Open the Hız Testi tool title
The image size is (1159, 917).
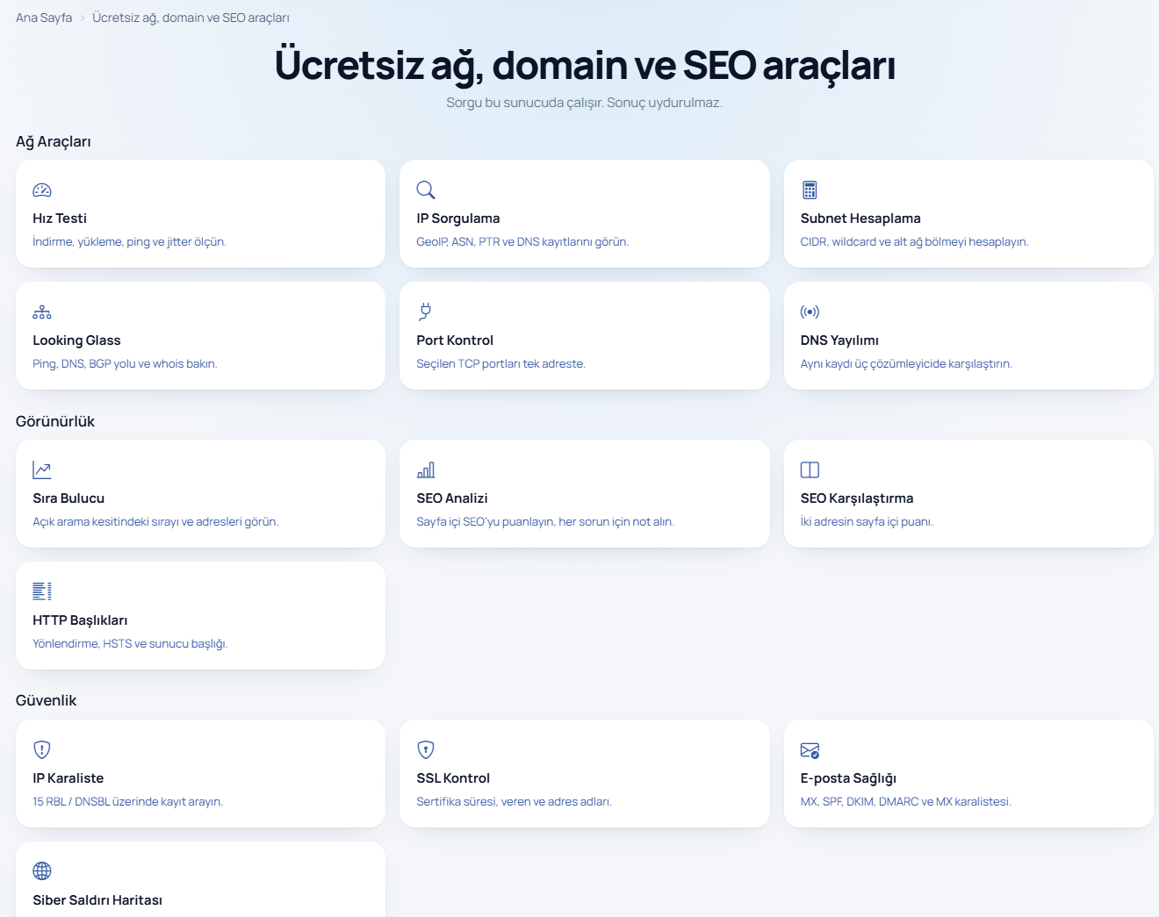pos(60,219)
